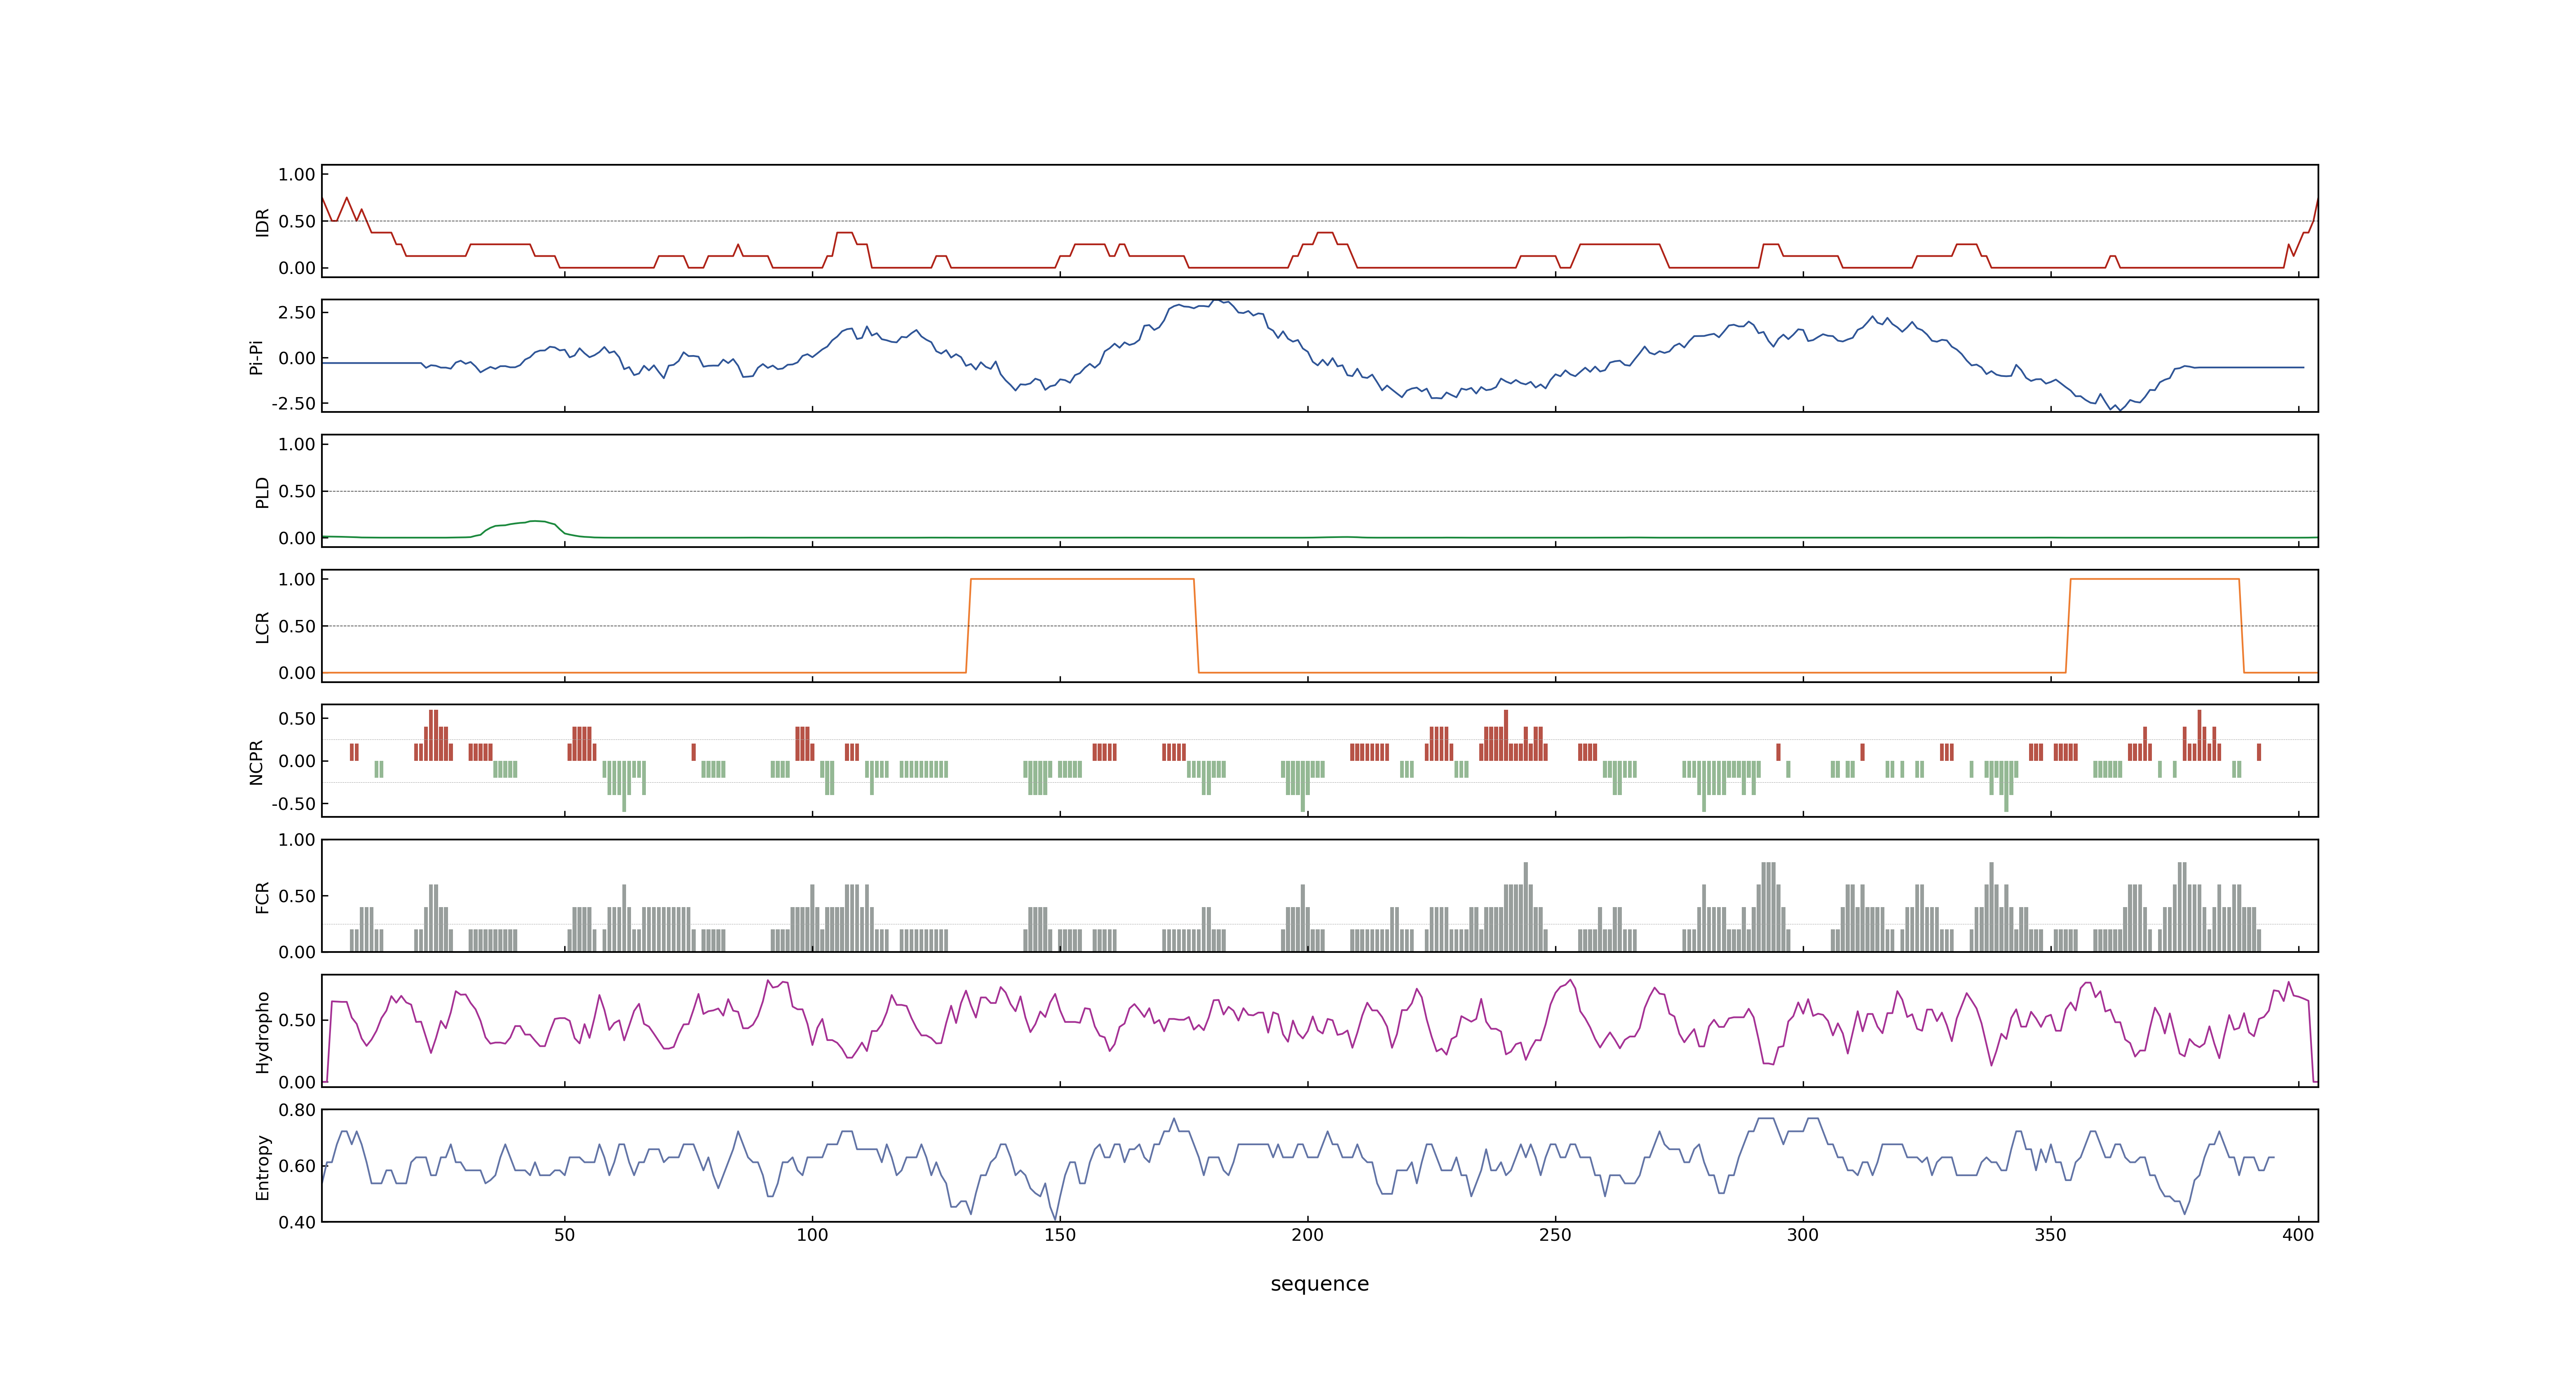This screenshot has width=2576, height=1373.
Task: Select the 0.50 tick on FCR axis
Action: tap(297, 896)
